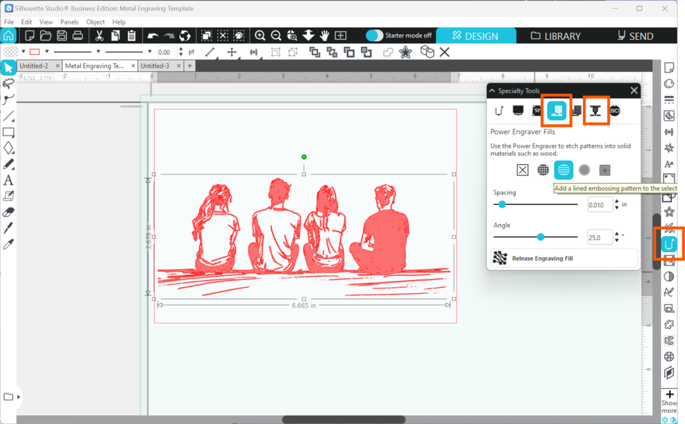685x424 pixels.
Task: Switch to the LIBRARY tab
Action: point(556,36)
